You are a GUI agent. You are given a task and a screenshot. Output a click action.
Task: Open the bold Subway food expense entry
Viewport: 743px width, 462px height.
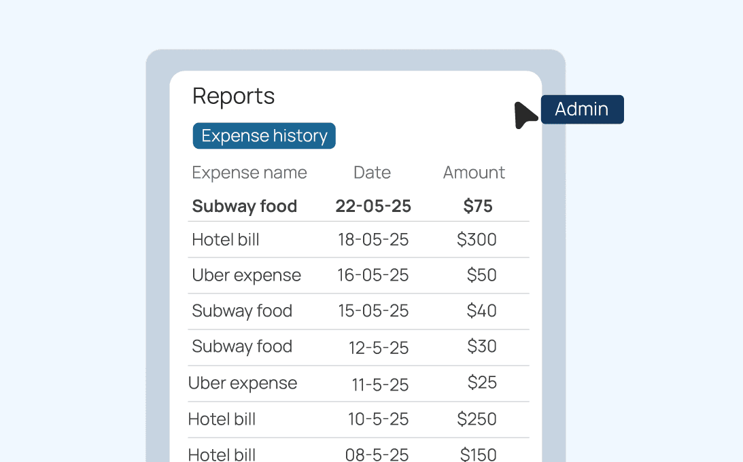(x=244, y=207)
